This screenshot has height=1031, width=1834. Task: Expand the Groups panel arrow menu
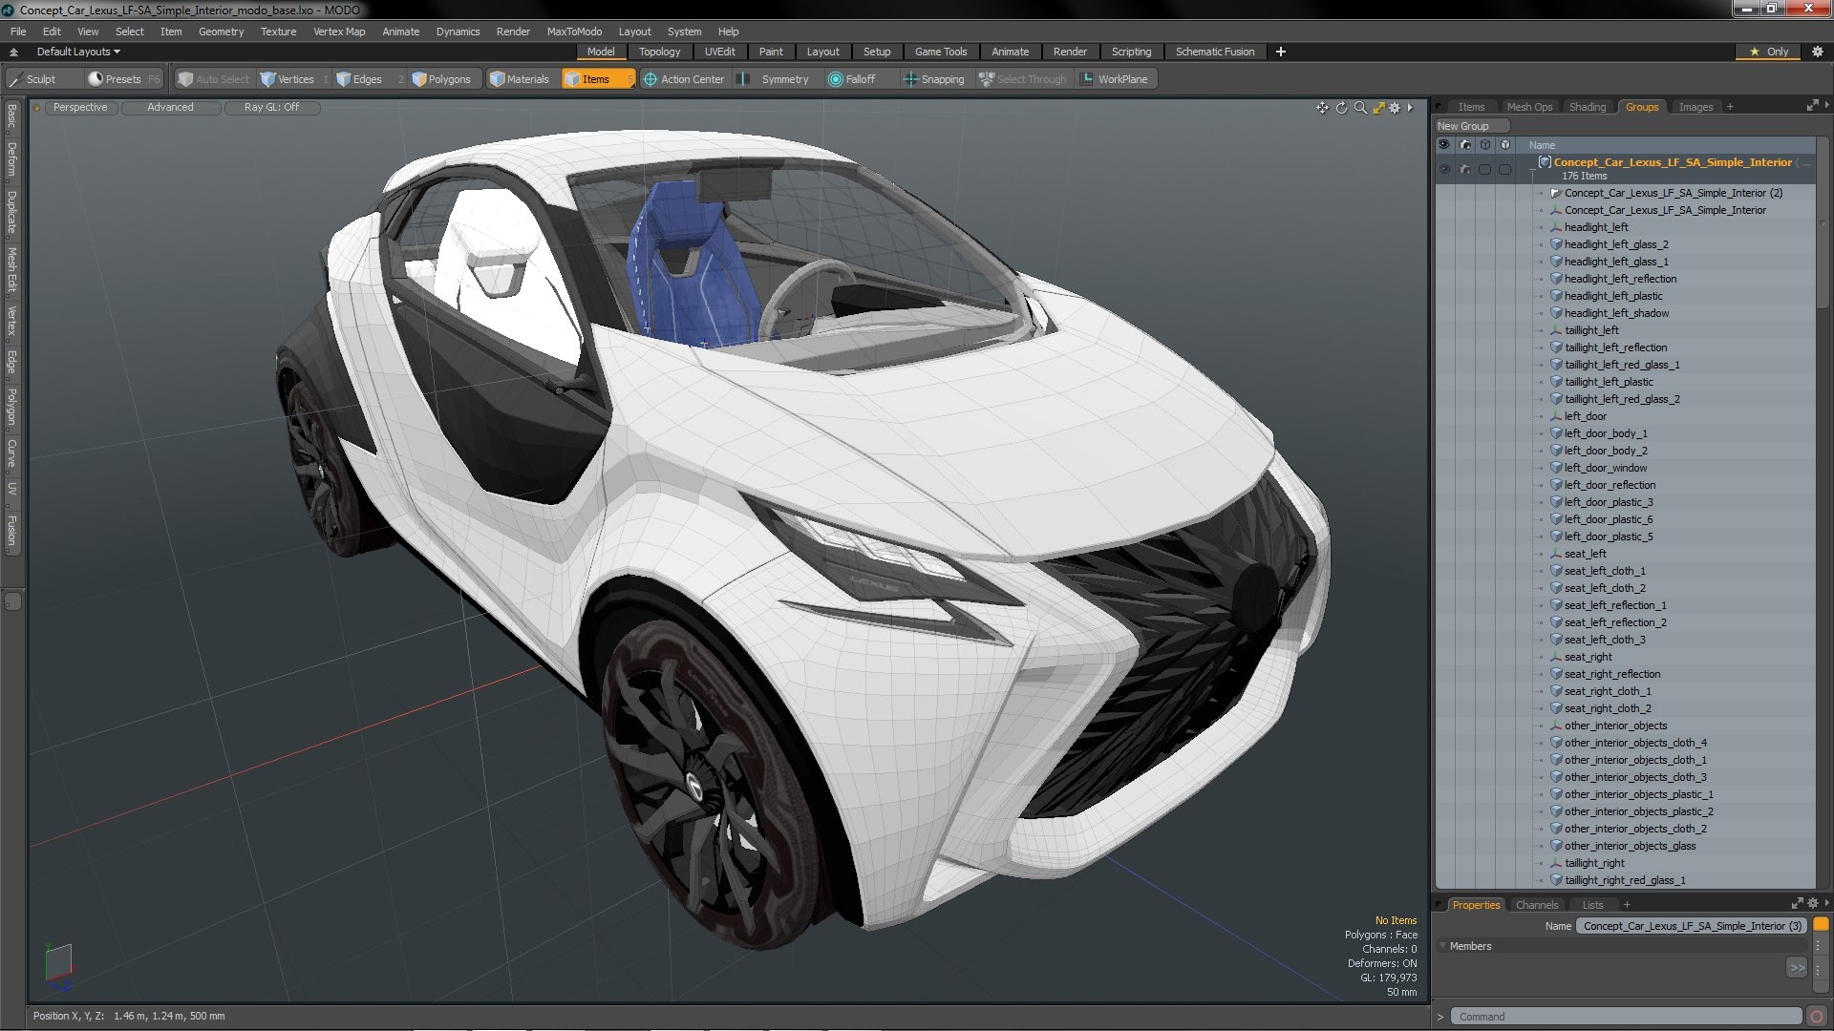point(1826,106)
